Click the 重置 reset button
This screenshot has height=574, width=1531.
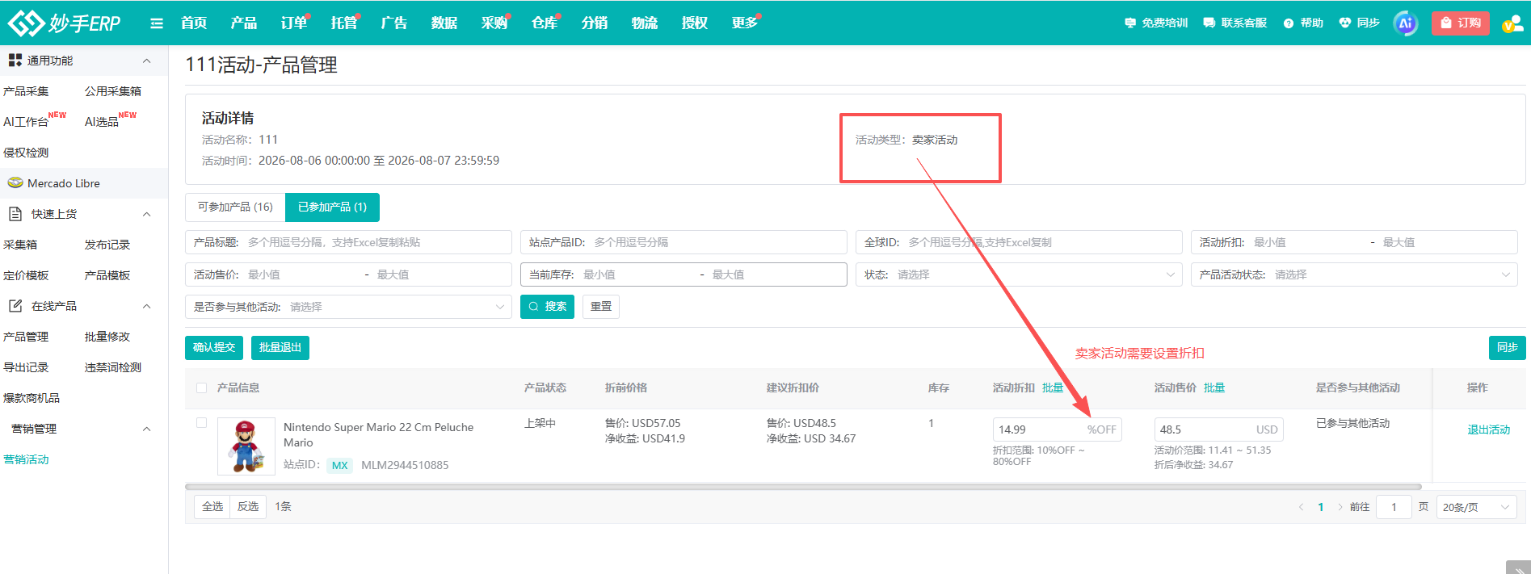601,307
